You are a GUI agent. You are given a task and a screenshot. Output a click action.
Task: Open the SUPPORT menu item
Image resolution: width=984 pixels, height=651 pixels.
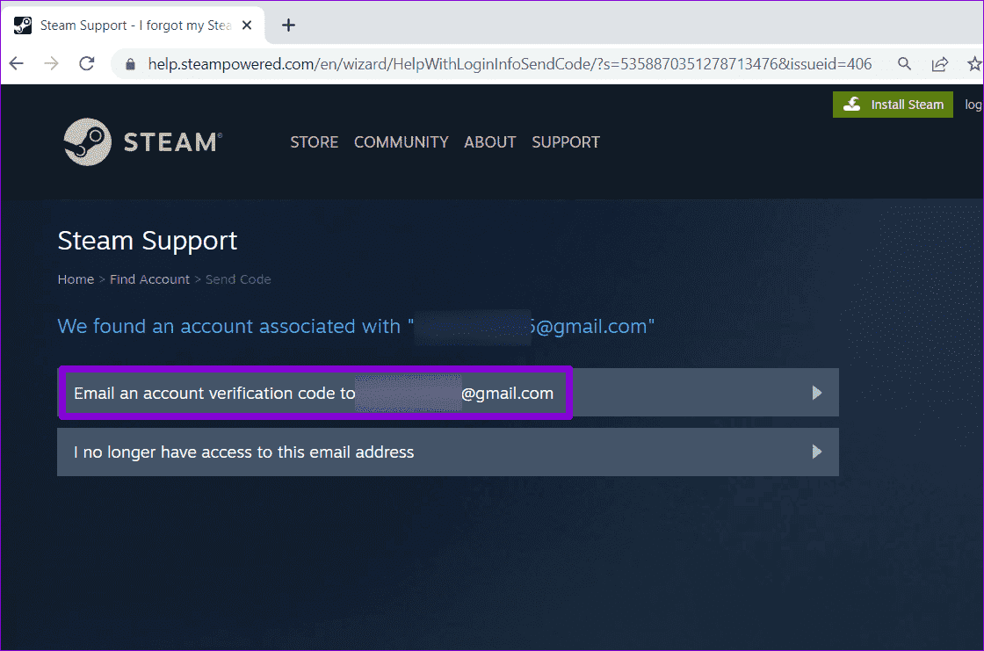566,142
